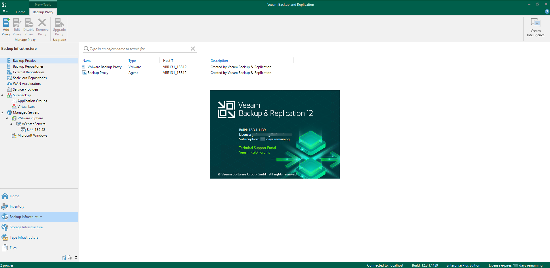550x268 pixels.
Task: Expand navigation pane options chevron
Action: (x=76, y=257)
